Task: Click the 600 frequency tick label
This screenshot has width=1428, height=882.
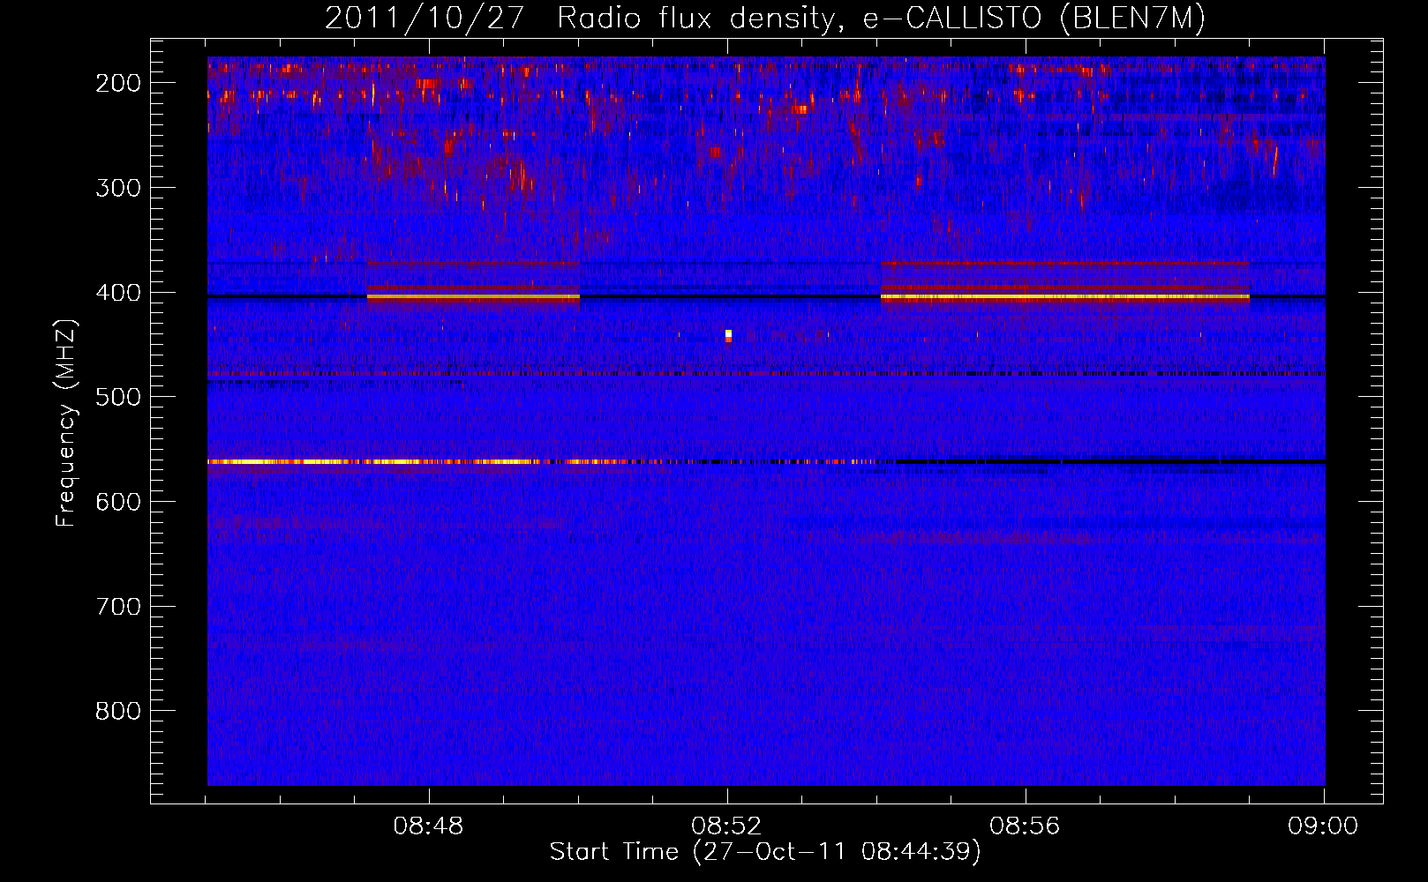Action: tap(118, 502)
